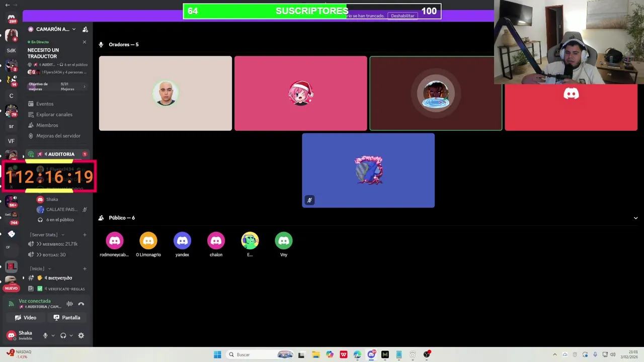
Task: Select the pink-haired Santa hat speaker tile
Action: point(301,94)
